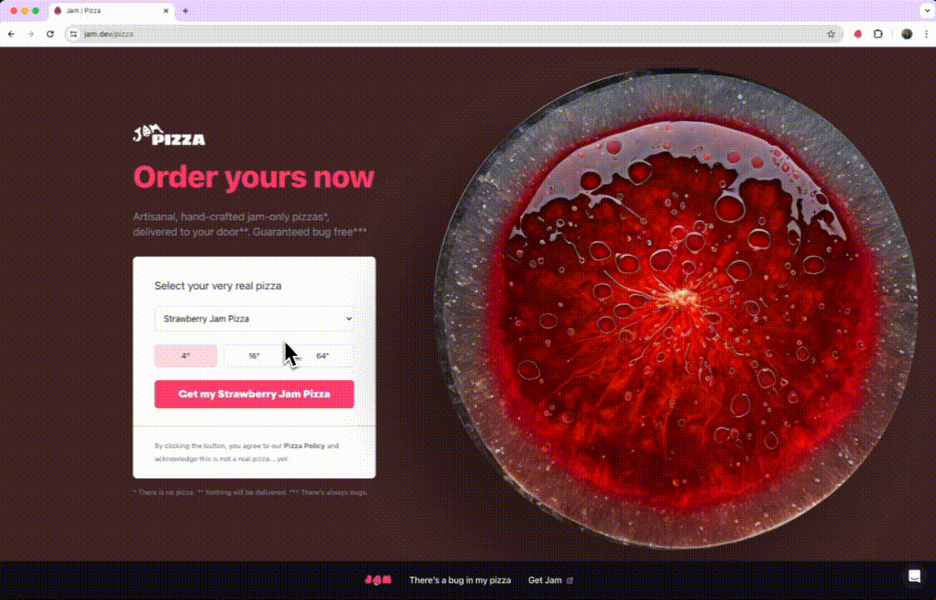This screenshot has height=600, width=936.
Task: Open the chat widget icon in the footer corner
Action: [x=914, y=576]
